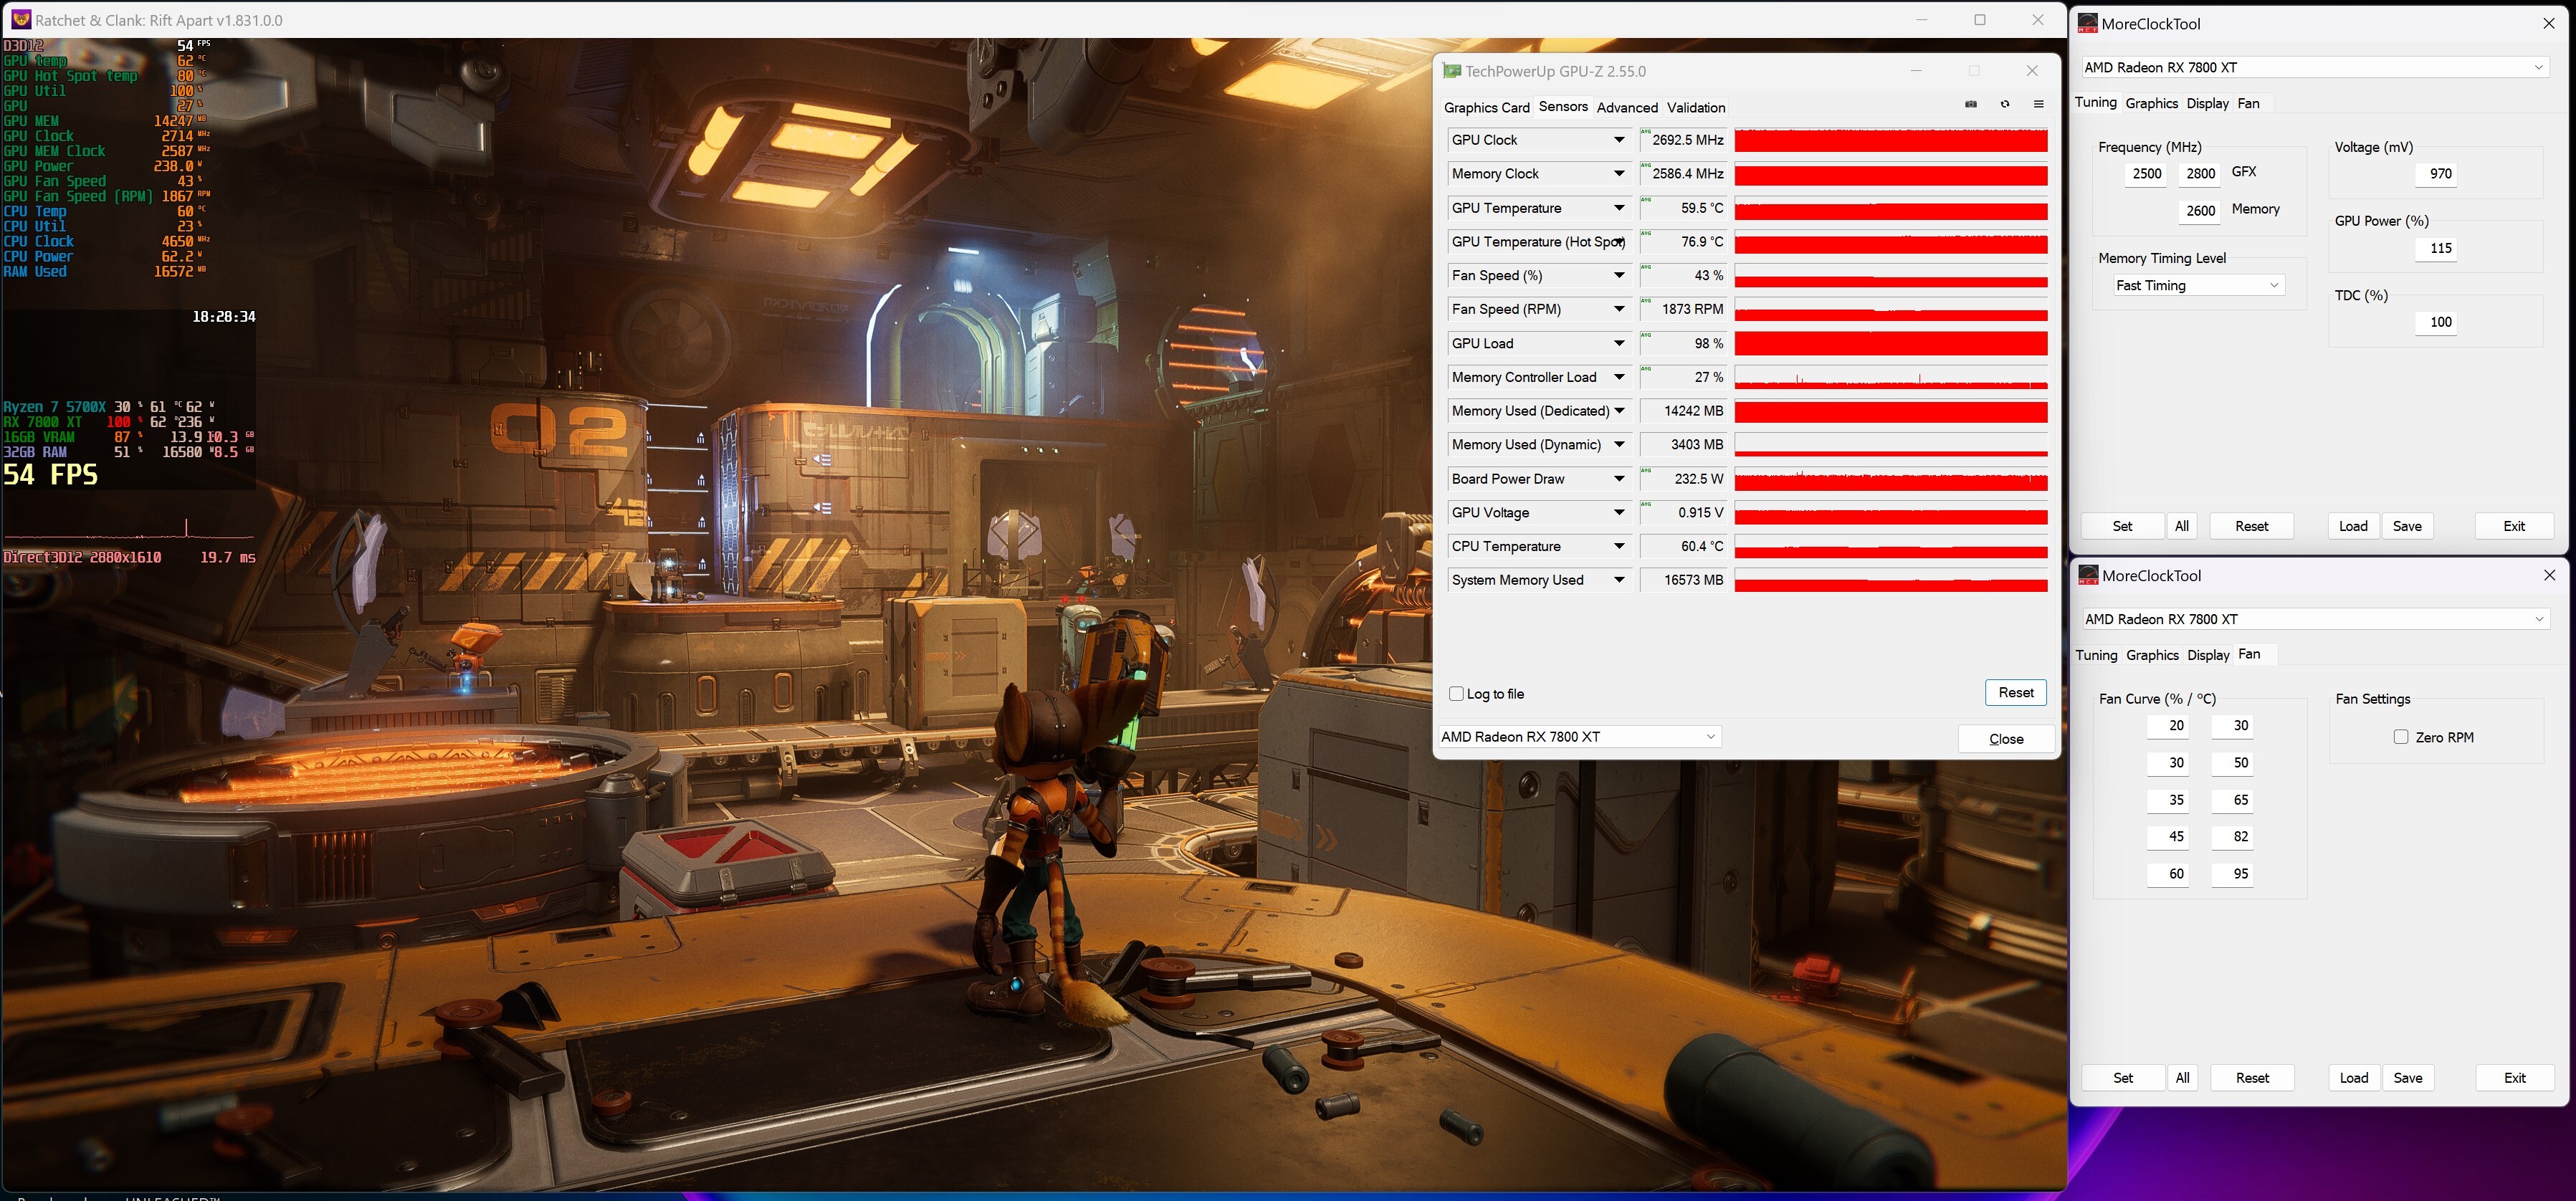Screen dimensions: 2576x1201
Task: Click the GFX maximum frequency field 2800
Action: 2200,173
